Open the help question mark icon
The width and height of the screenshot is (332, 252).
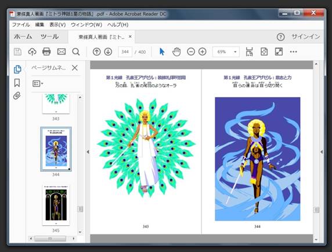[x=280, y=37]
